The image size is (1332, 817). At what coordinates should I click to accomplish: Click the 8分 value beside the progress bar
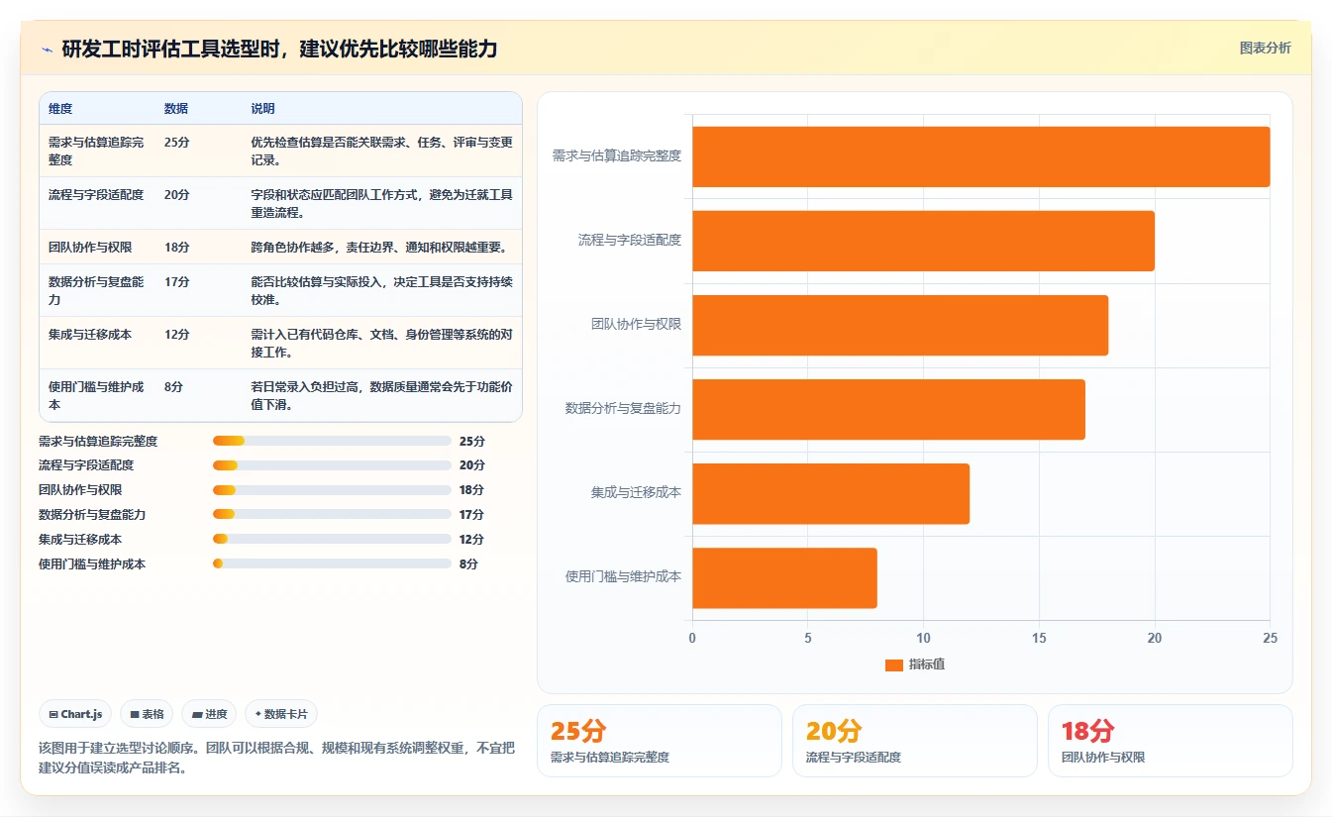(x=468, y=564)
